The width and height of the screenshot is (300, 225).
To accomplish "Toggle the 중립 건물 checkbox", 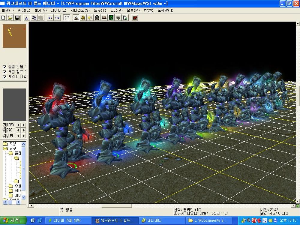I will coord(4,67).
